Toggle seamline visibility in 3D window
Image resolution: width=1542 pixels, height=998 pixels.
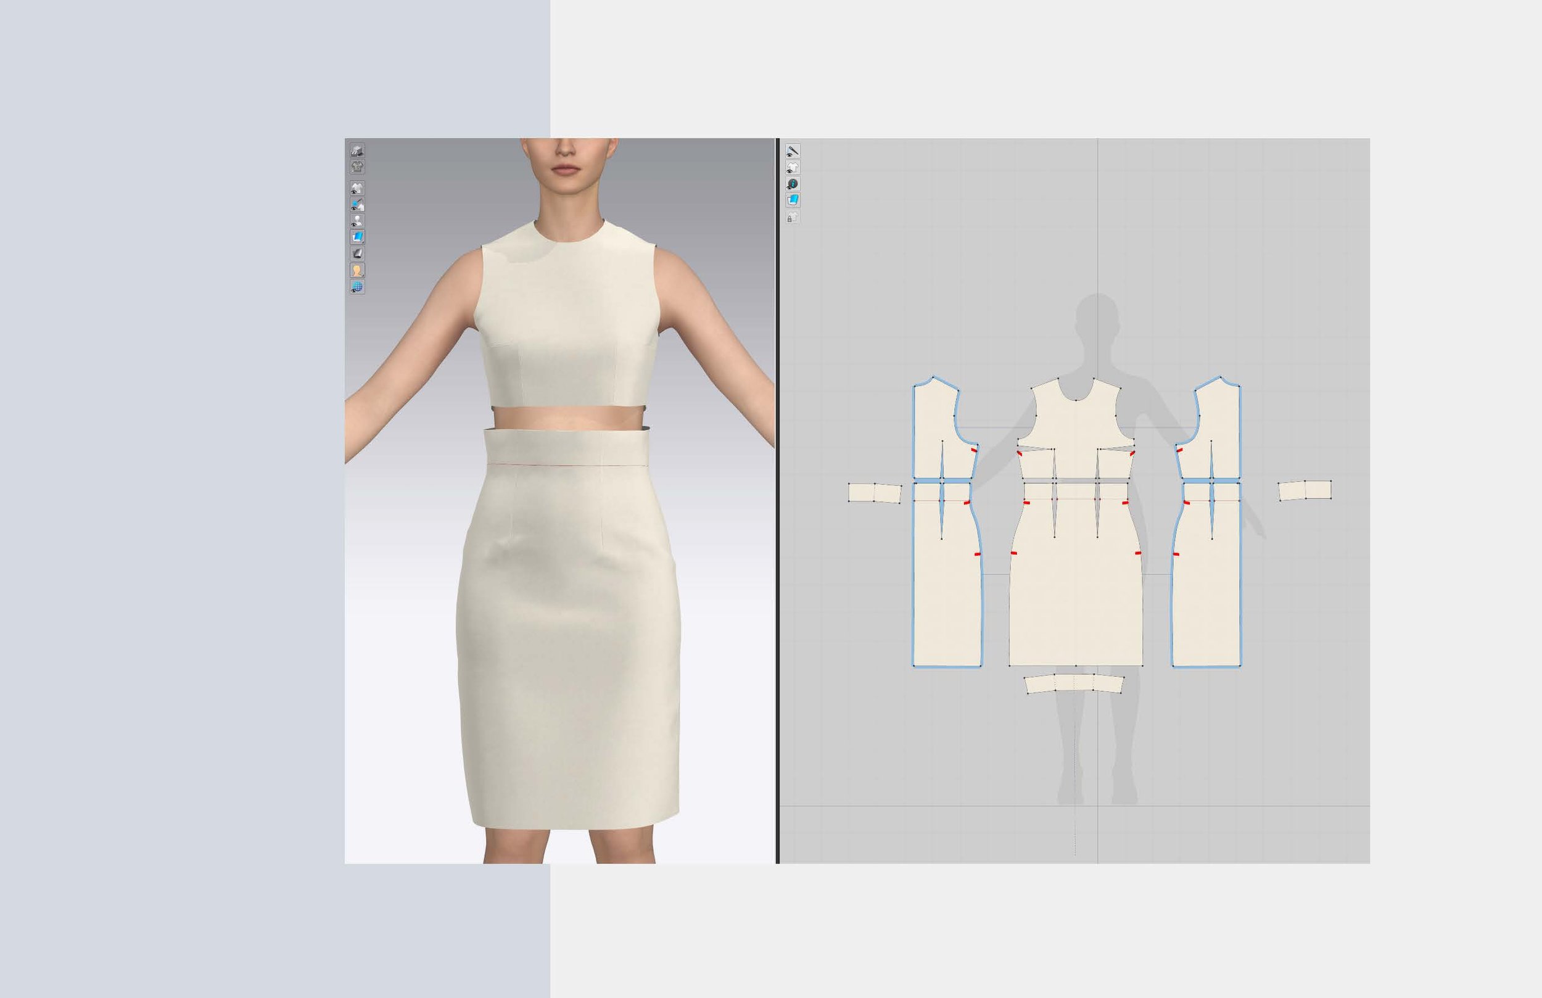click(357, 205)
